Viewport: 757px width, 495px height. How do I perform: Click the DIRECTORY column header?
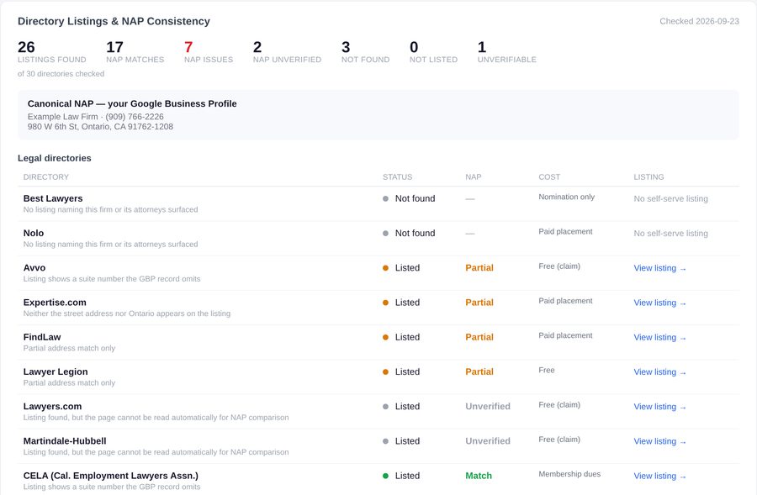coord(46,177)
